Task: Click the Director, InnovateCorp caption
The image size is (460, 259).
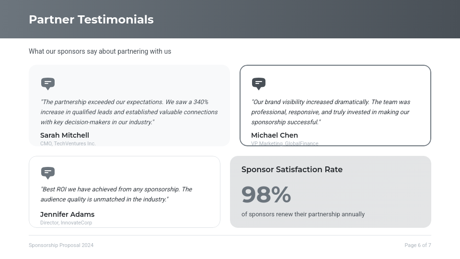Action: [66, 223]
